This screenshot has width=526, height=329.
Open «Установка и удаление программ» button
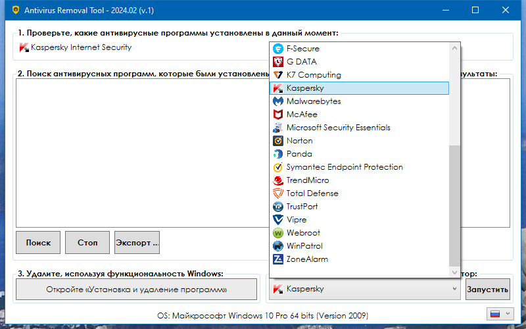coord(137,289)
